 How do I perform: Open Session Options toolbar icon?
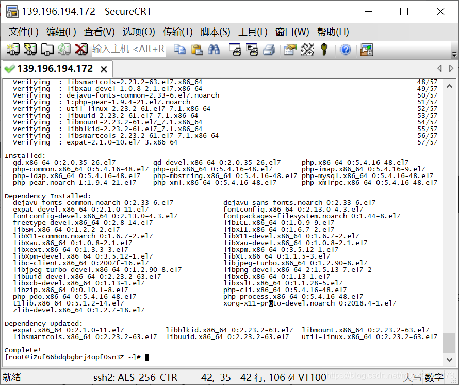(x=290, y=49)
